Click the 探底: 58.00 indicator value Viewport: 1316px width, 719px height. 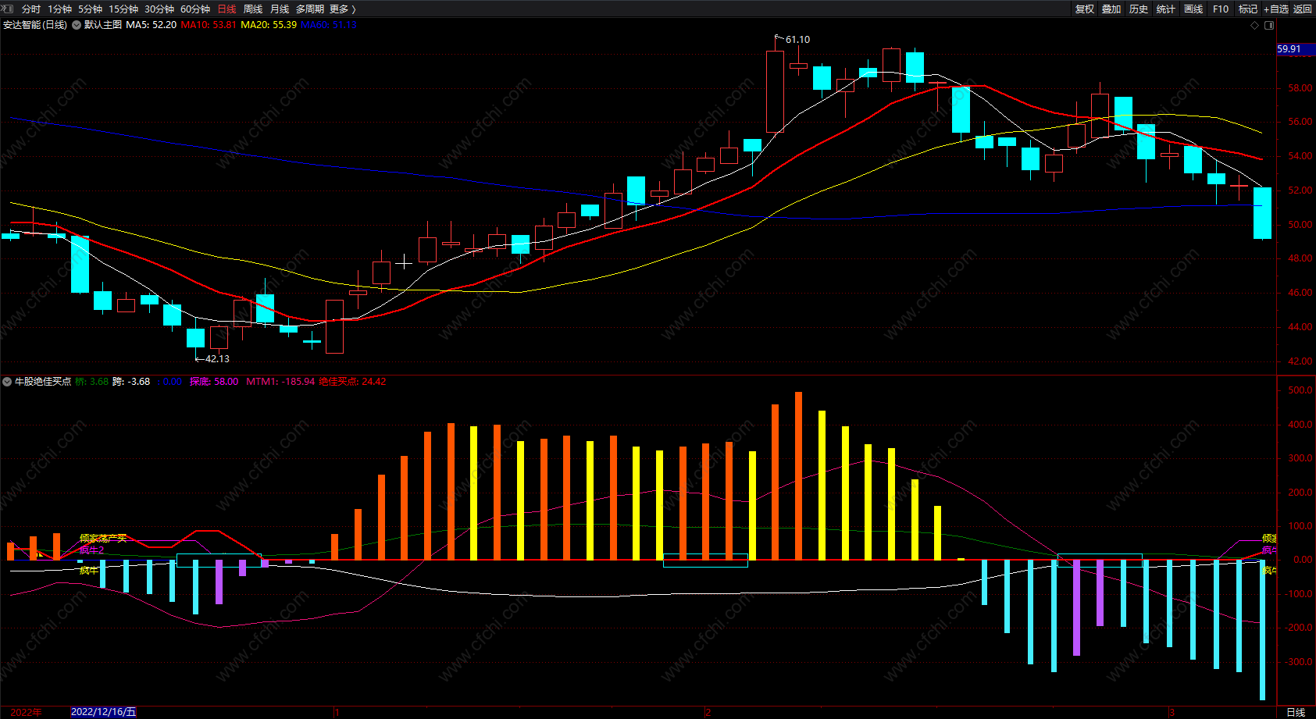214,382
